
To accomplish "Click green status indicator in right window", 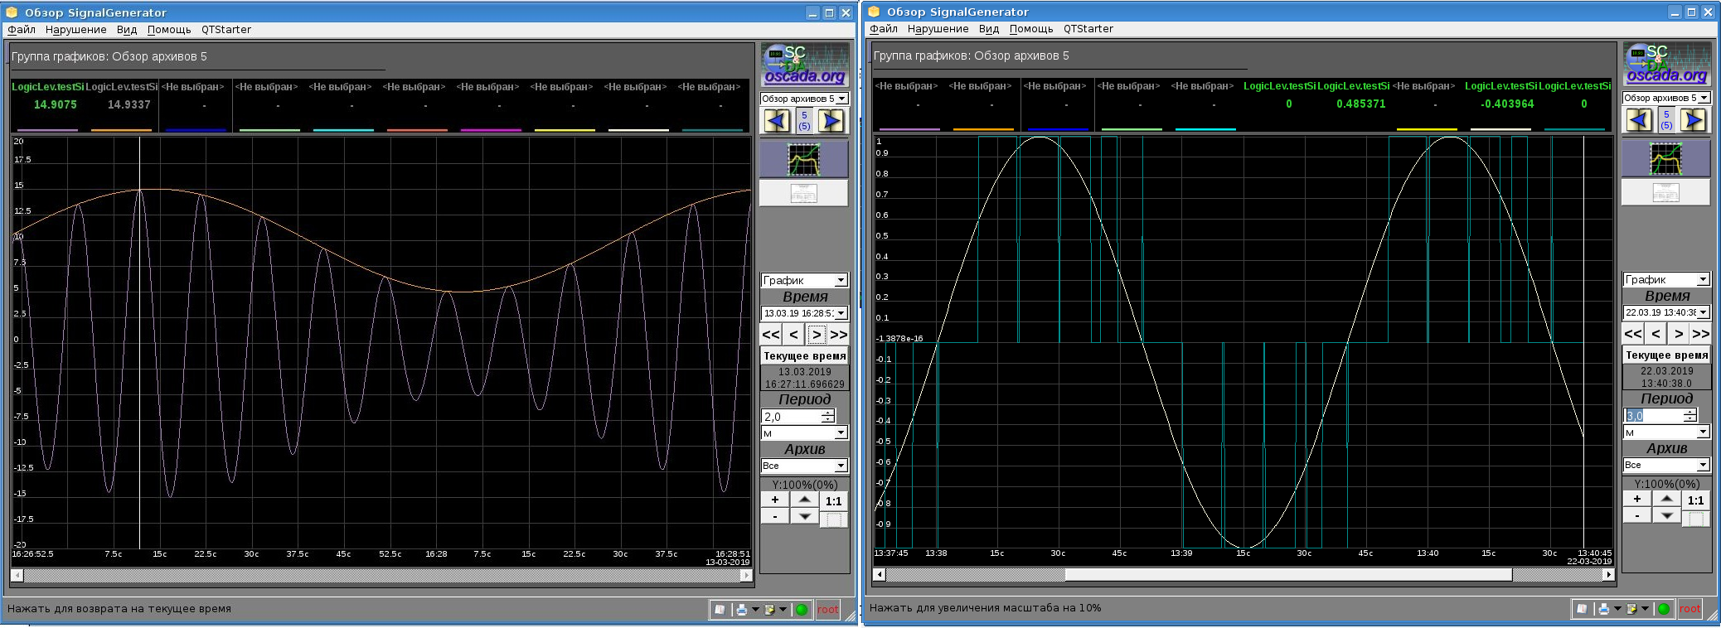I will pos(1663,609).
